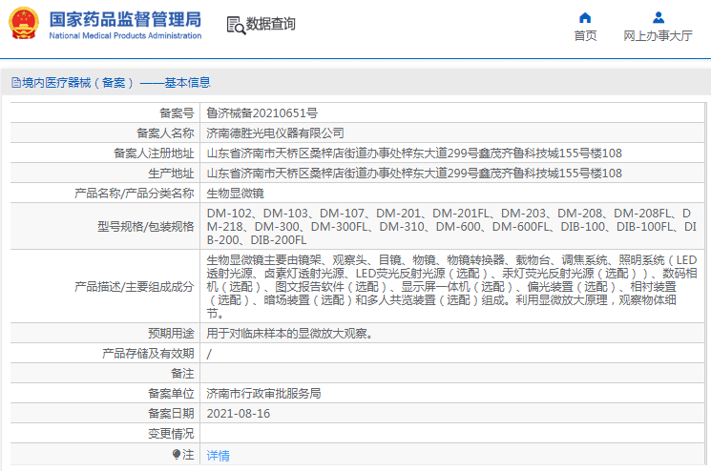The height and width of the screenshot is (471, 711).
Task: Open the 详情 details link
Action: 219,456
